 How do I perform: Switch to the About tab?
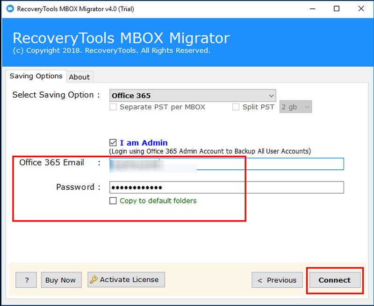(x=79, y=77)
